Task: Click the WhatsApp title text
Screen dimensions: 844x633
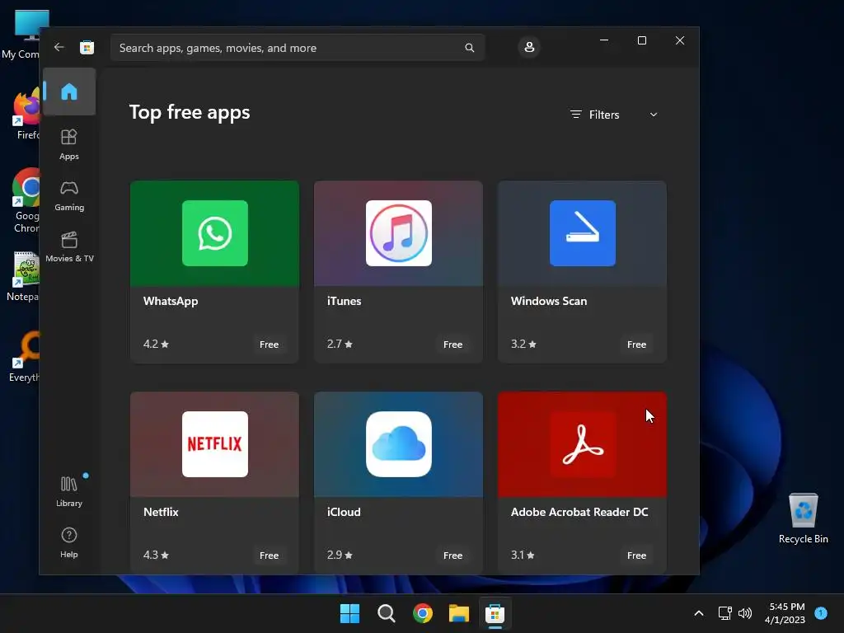Action: point(171,302)
